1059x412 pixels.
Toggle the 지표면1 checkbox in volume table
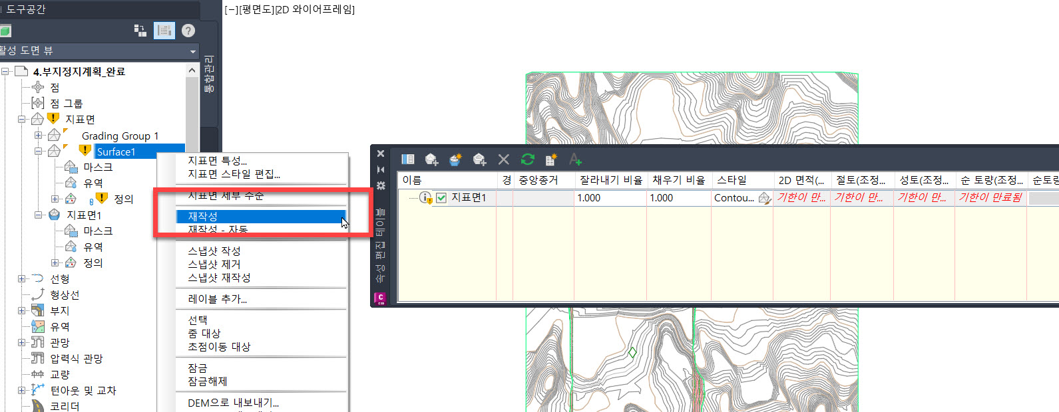[441, 198]
